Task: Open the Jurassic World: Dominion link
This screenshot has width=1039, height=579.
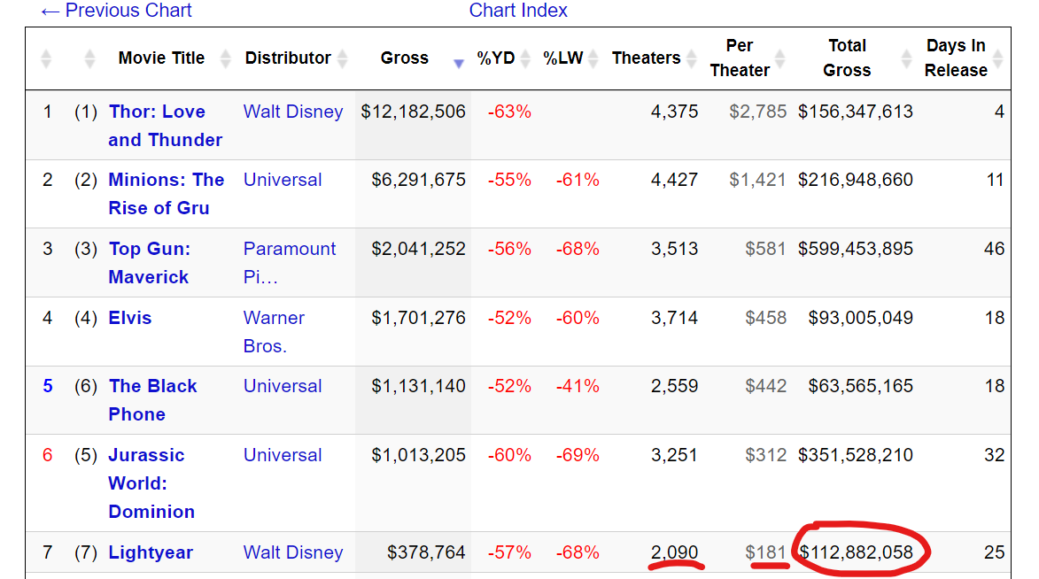Action: coord(146,456)
